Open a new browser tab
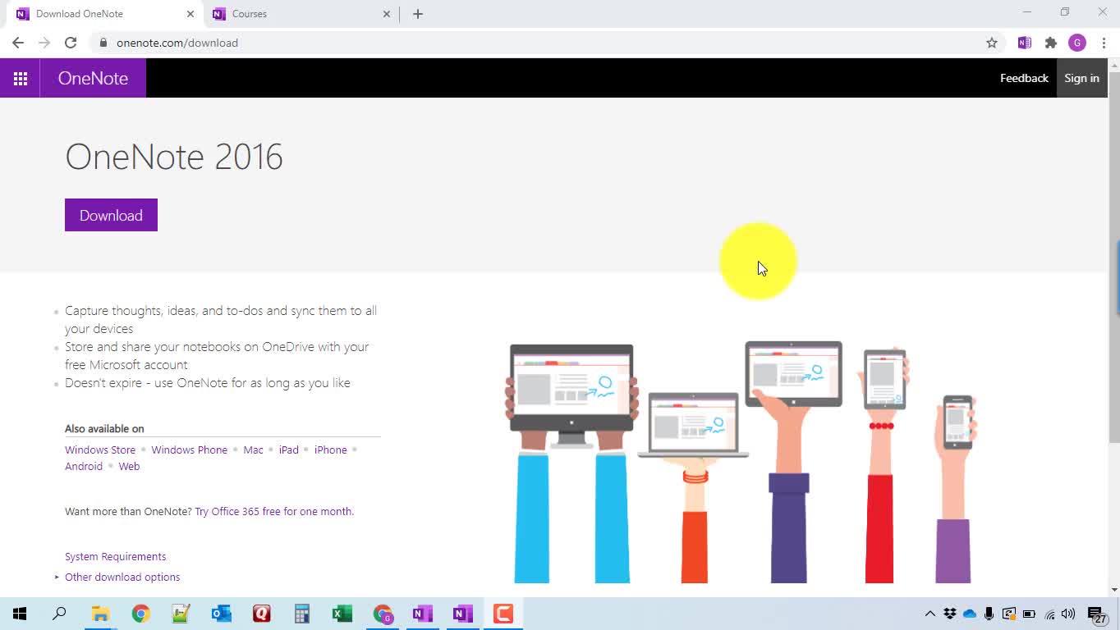Screen dimensions: 1120x630 [417, 14]
